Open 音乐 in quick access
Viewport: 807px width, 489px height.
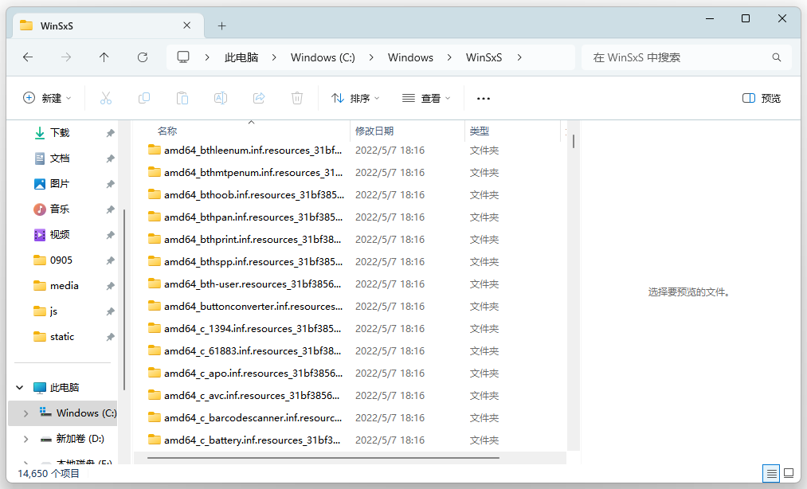coord(60,209)
